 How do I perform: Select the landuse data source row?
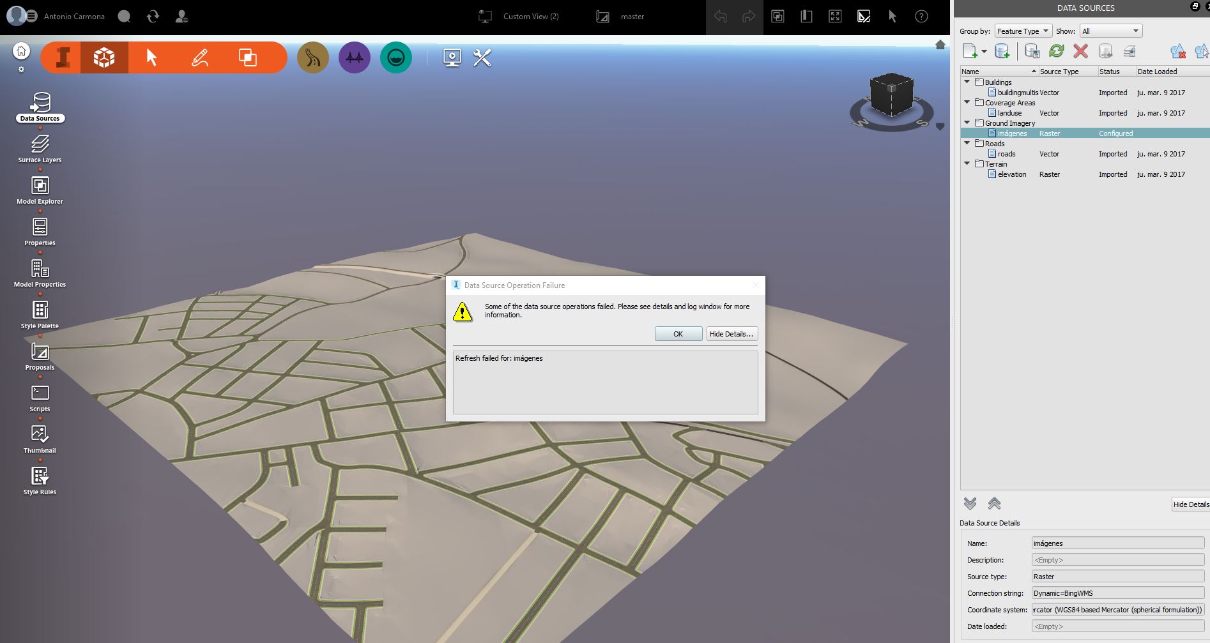[1085, 113]
